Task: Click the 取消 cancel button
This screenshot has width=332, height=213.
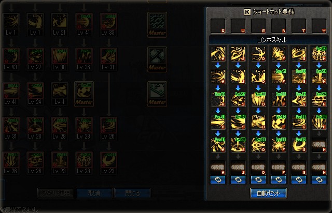Action: (94, 193)
